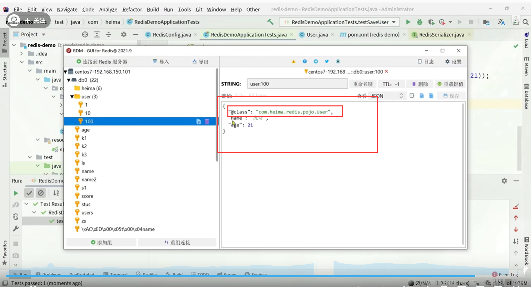The width and height of the screenshot is (531, 287).
Task: Collapse the db0 database node in RDM
Action: (69, 80)
